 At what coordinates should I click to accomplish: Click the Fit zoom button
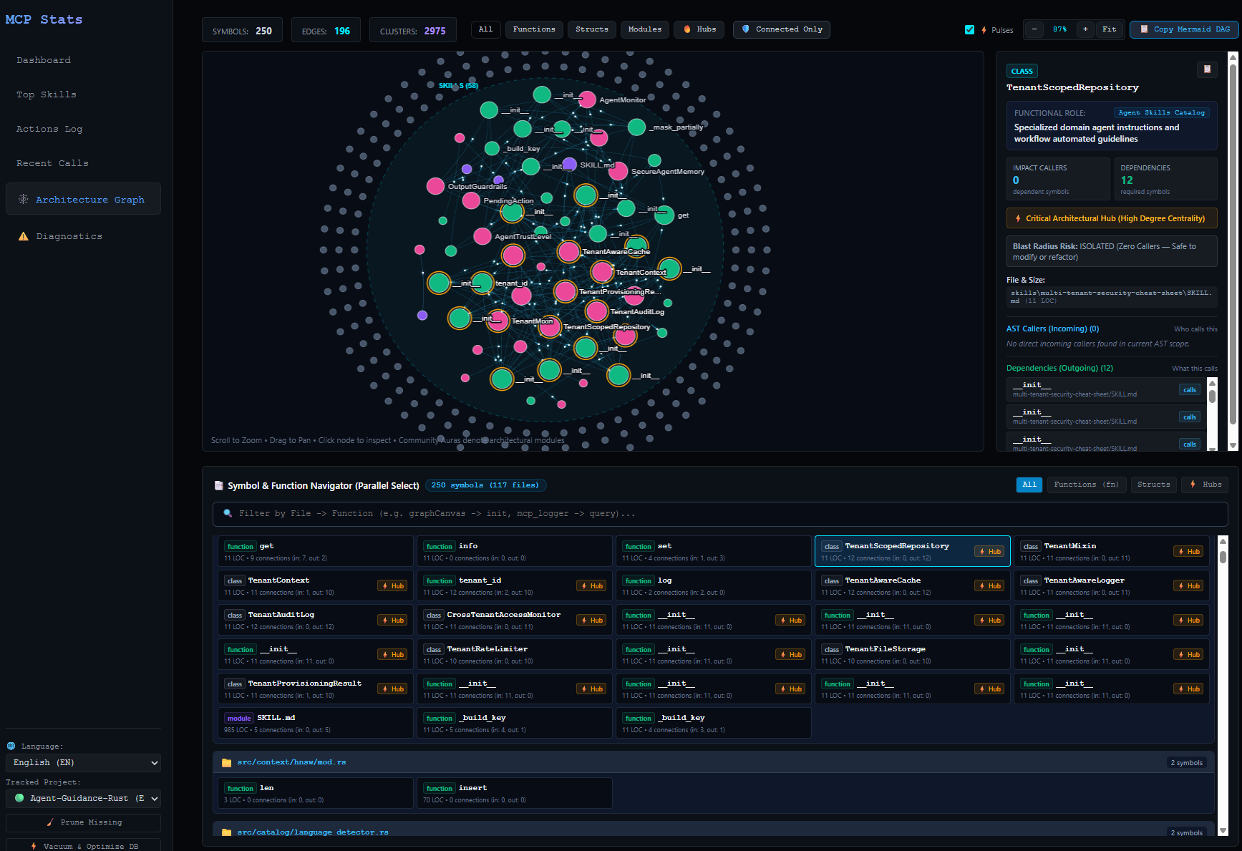[1109, 29]
